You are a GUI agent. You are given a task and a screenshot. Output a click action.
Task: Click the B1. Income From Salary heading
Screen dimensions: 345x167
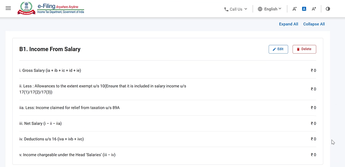coord(50,49)
